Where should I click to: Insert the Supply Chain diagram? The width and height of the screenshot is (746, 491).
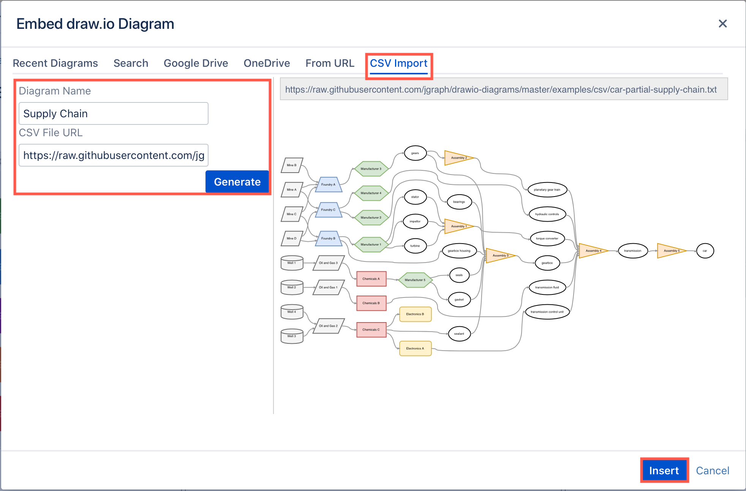(x=664, y=471)
